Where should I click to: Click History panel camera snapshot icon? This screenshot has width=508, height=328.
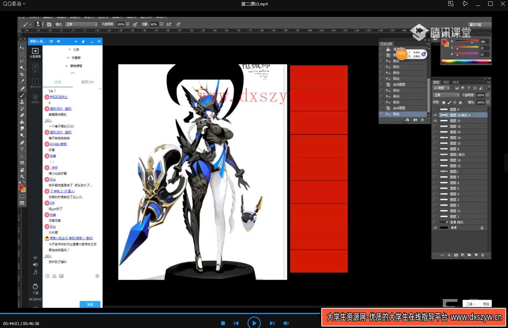click(415, 120)
